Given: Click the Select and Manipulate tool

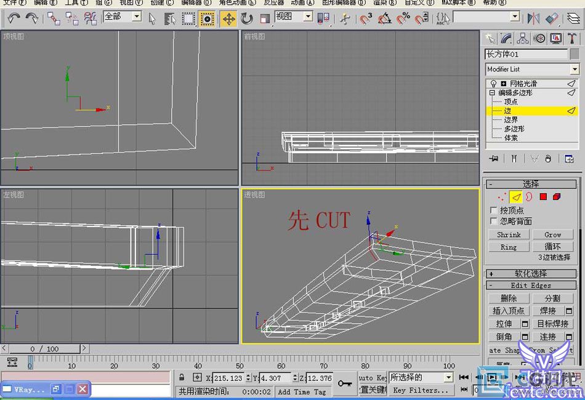Looking at the screenshot, I should (345, 18).
